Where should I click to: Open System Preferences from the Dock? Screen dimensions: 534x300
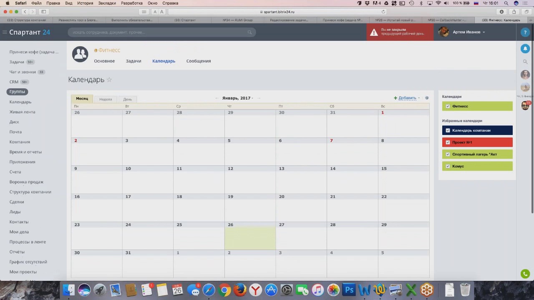tap(287, 290)
